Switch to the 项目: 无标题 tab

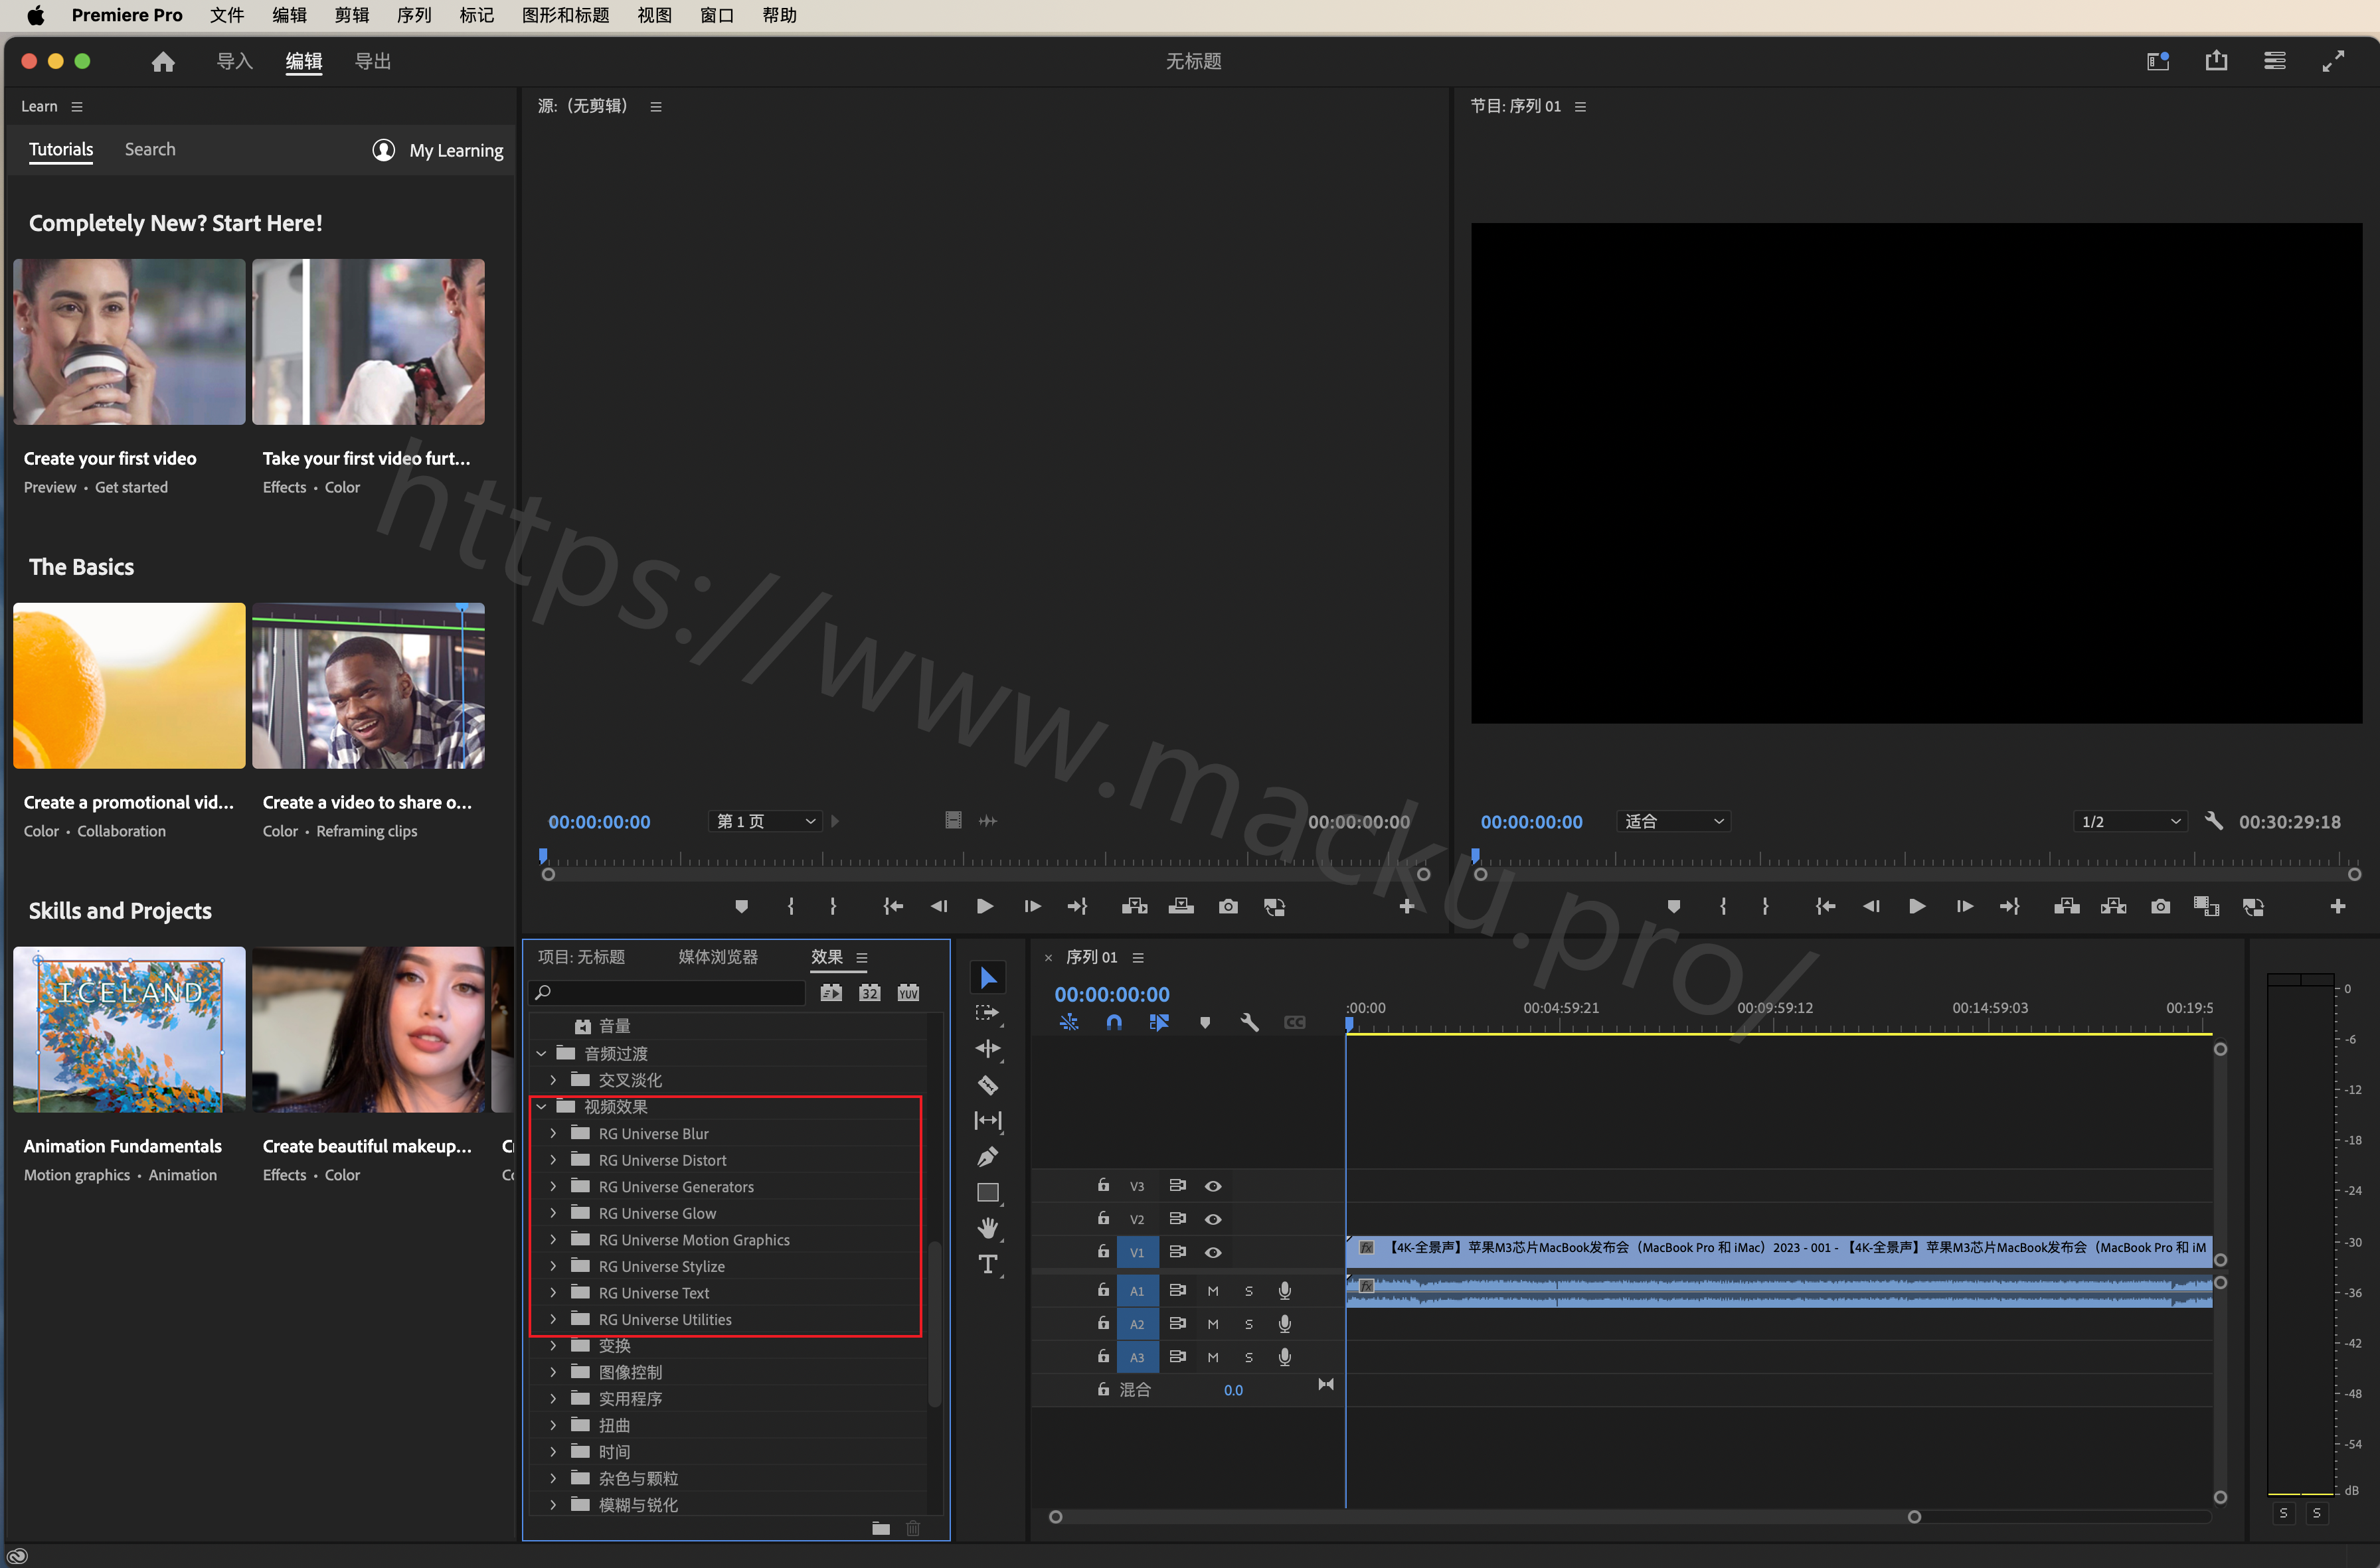tap(580, 957)
